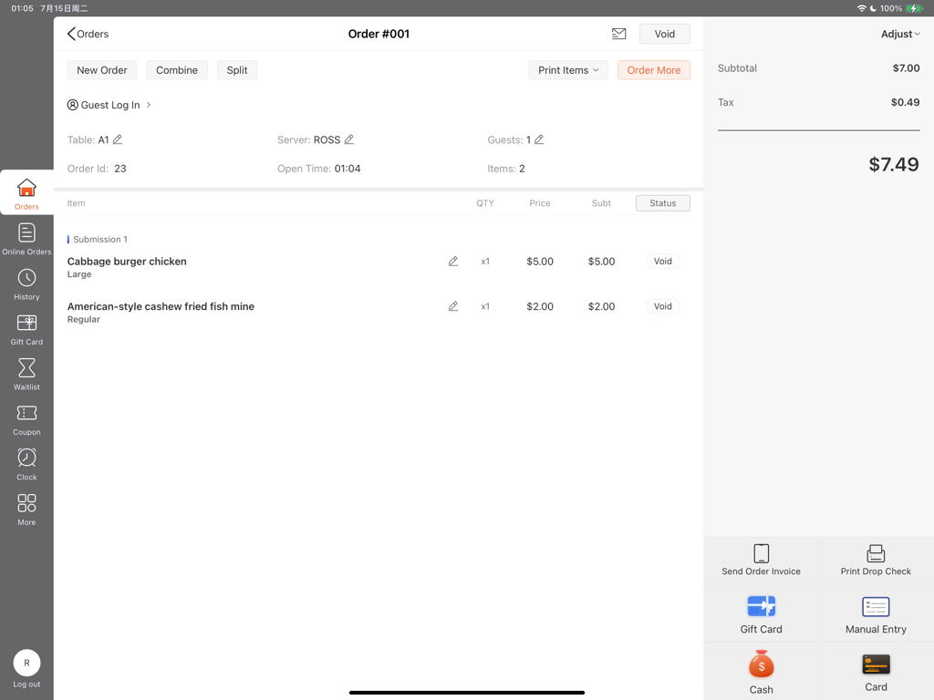Screen dimensions: 934x700
Task: Void the Cabbage burger chicken item
Action: coord(662,261)
